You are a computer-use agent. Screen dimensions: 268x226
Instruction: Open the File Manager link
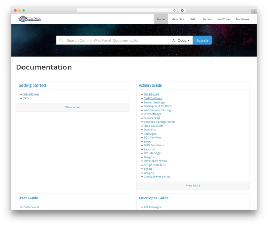153,153
